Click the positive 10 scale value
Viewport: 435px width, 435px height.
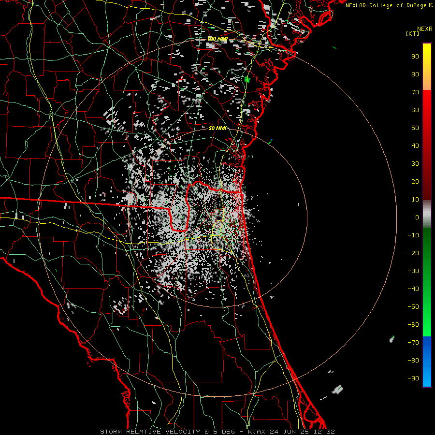(415, 200)
